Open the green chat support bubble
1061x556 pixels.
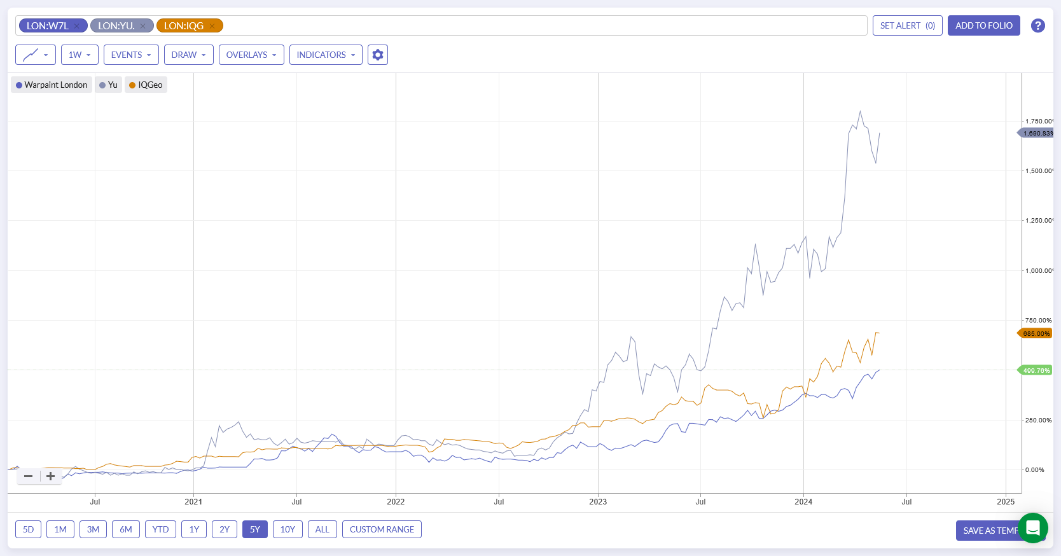tap(1033, 528)
